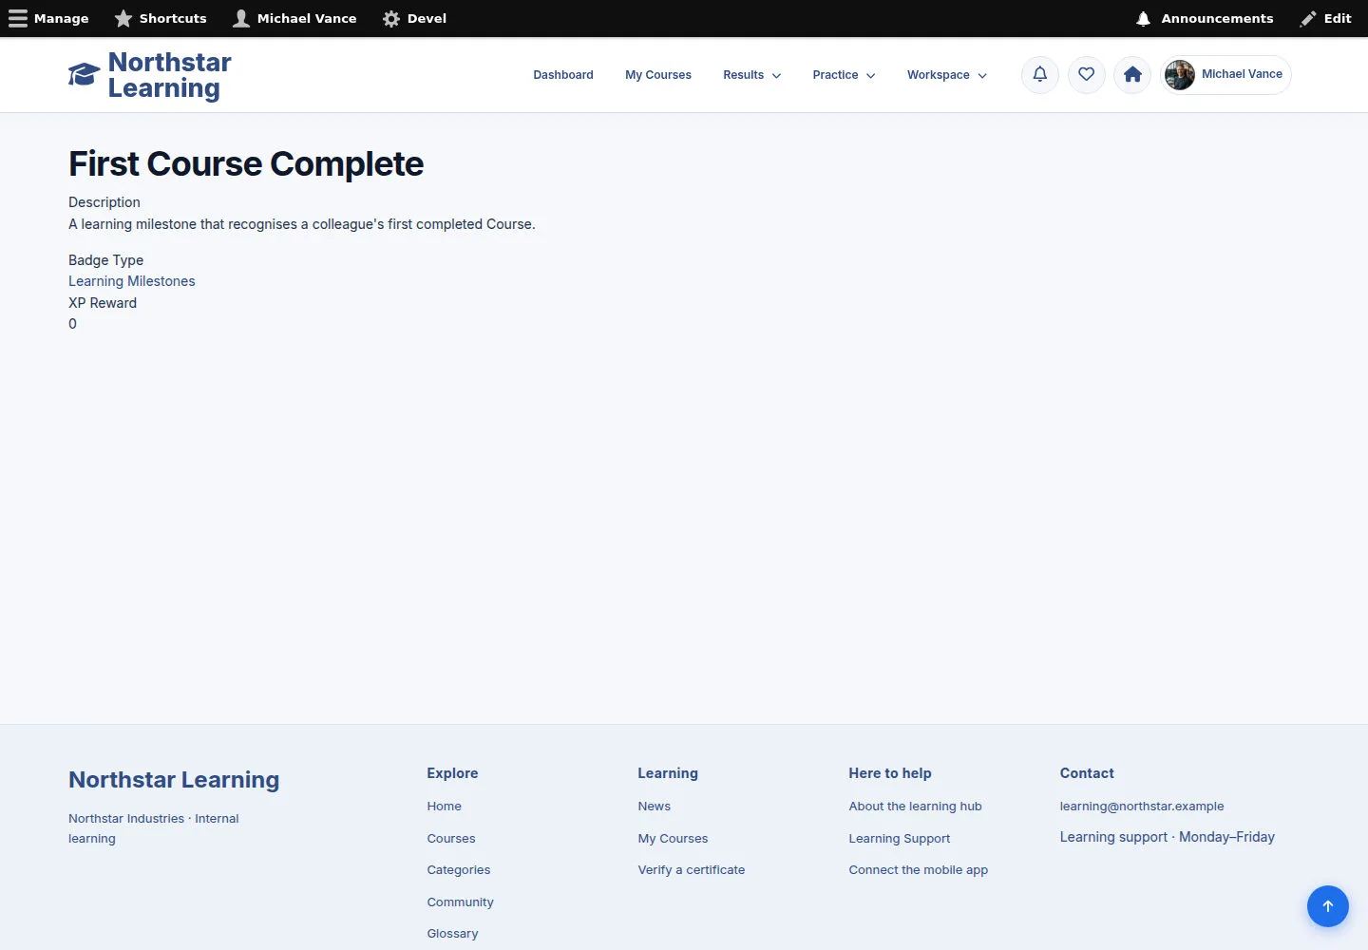Image resolution: width=1368 pixels, height=950 pixels.
Task: Click the Edit pencil button
Action: point(1326,18)
